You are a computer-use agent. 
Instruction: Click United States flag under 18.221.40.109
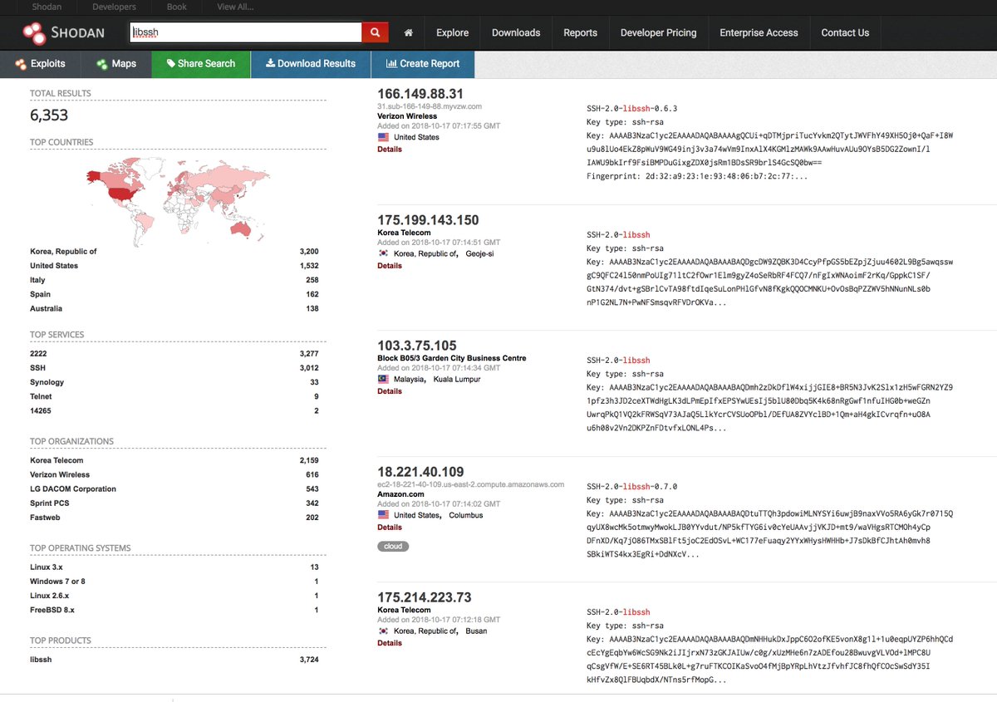pos(383,515)
